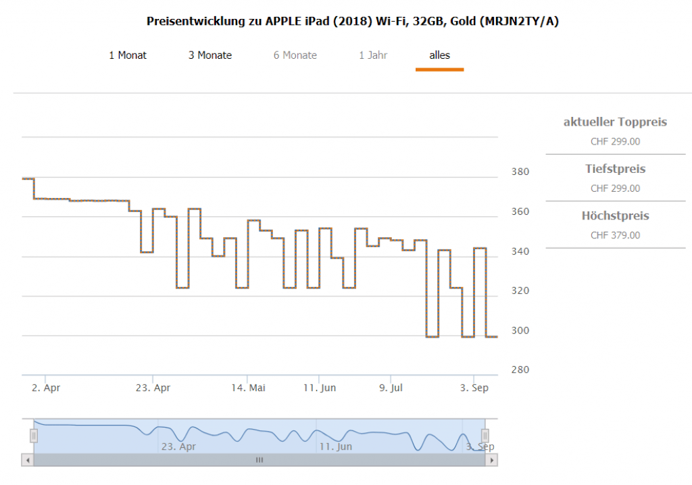Viewport: 692px width, 485px height.
Task: Click the 14. Mai x-axis date label
Action: point(248,388)
